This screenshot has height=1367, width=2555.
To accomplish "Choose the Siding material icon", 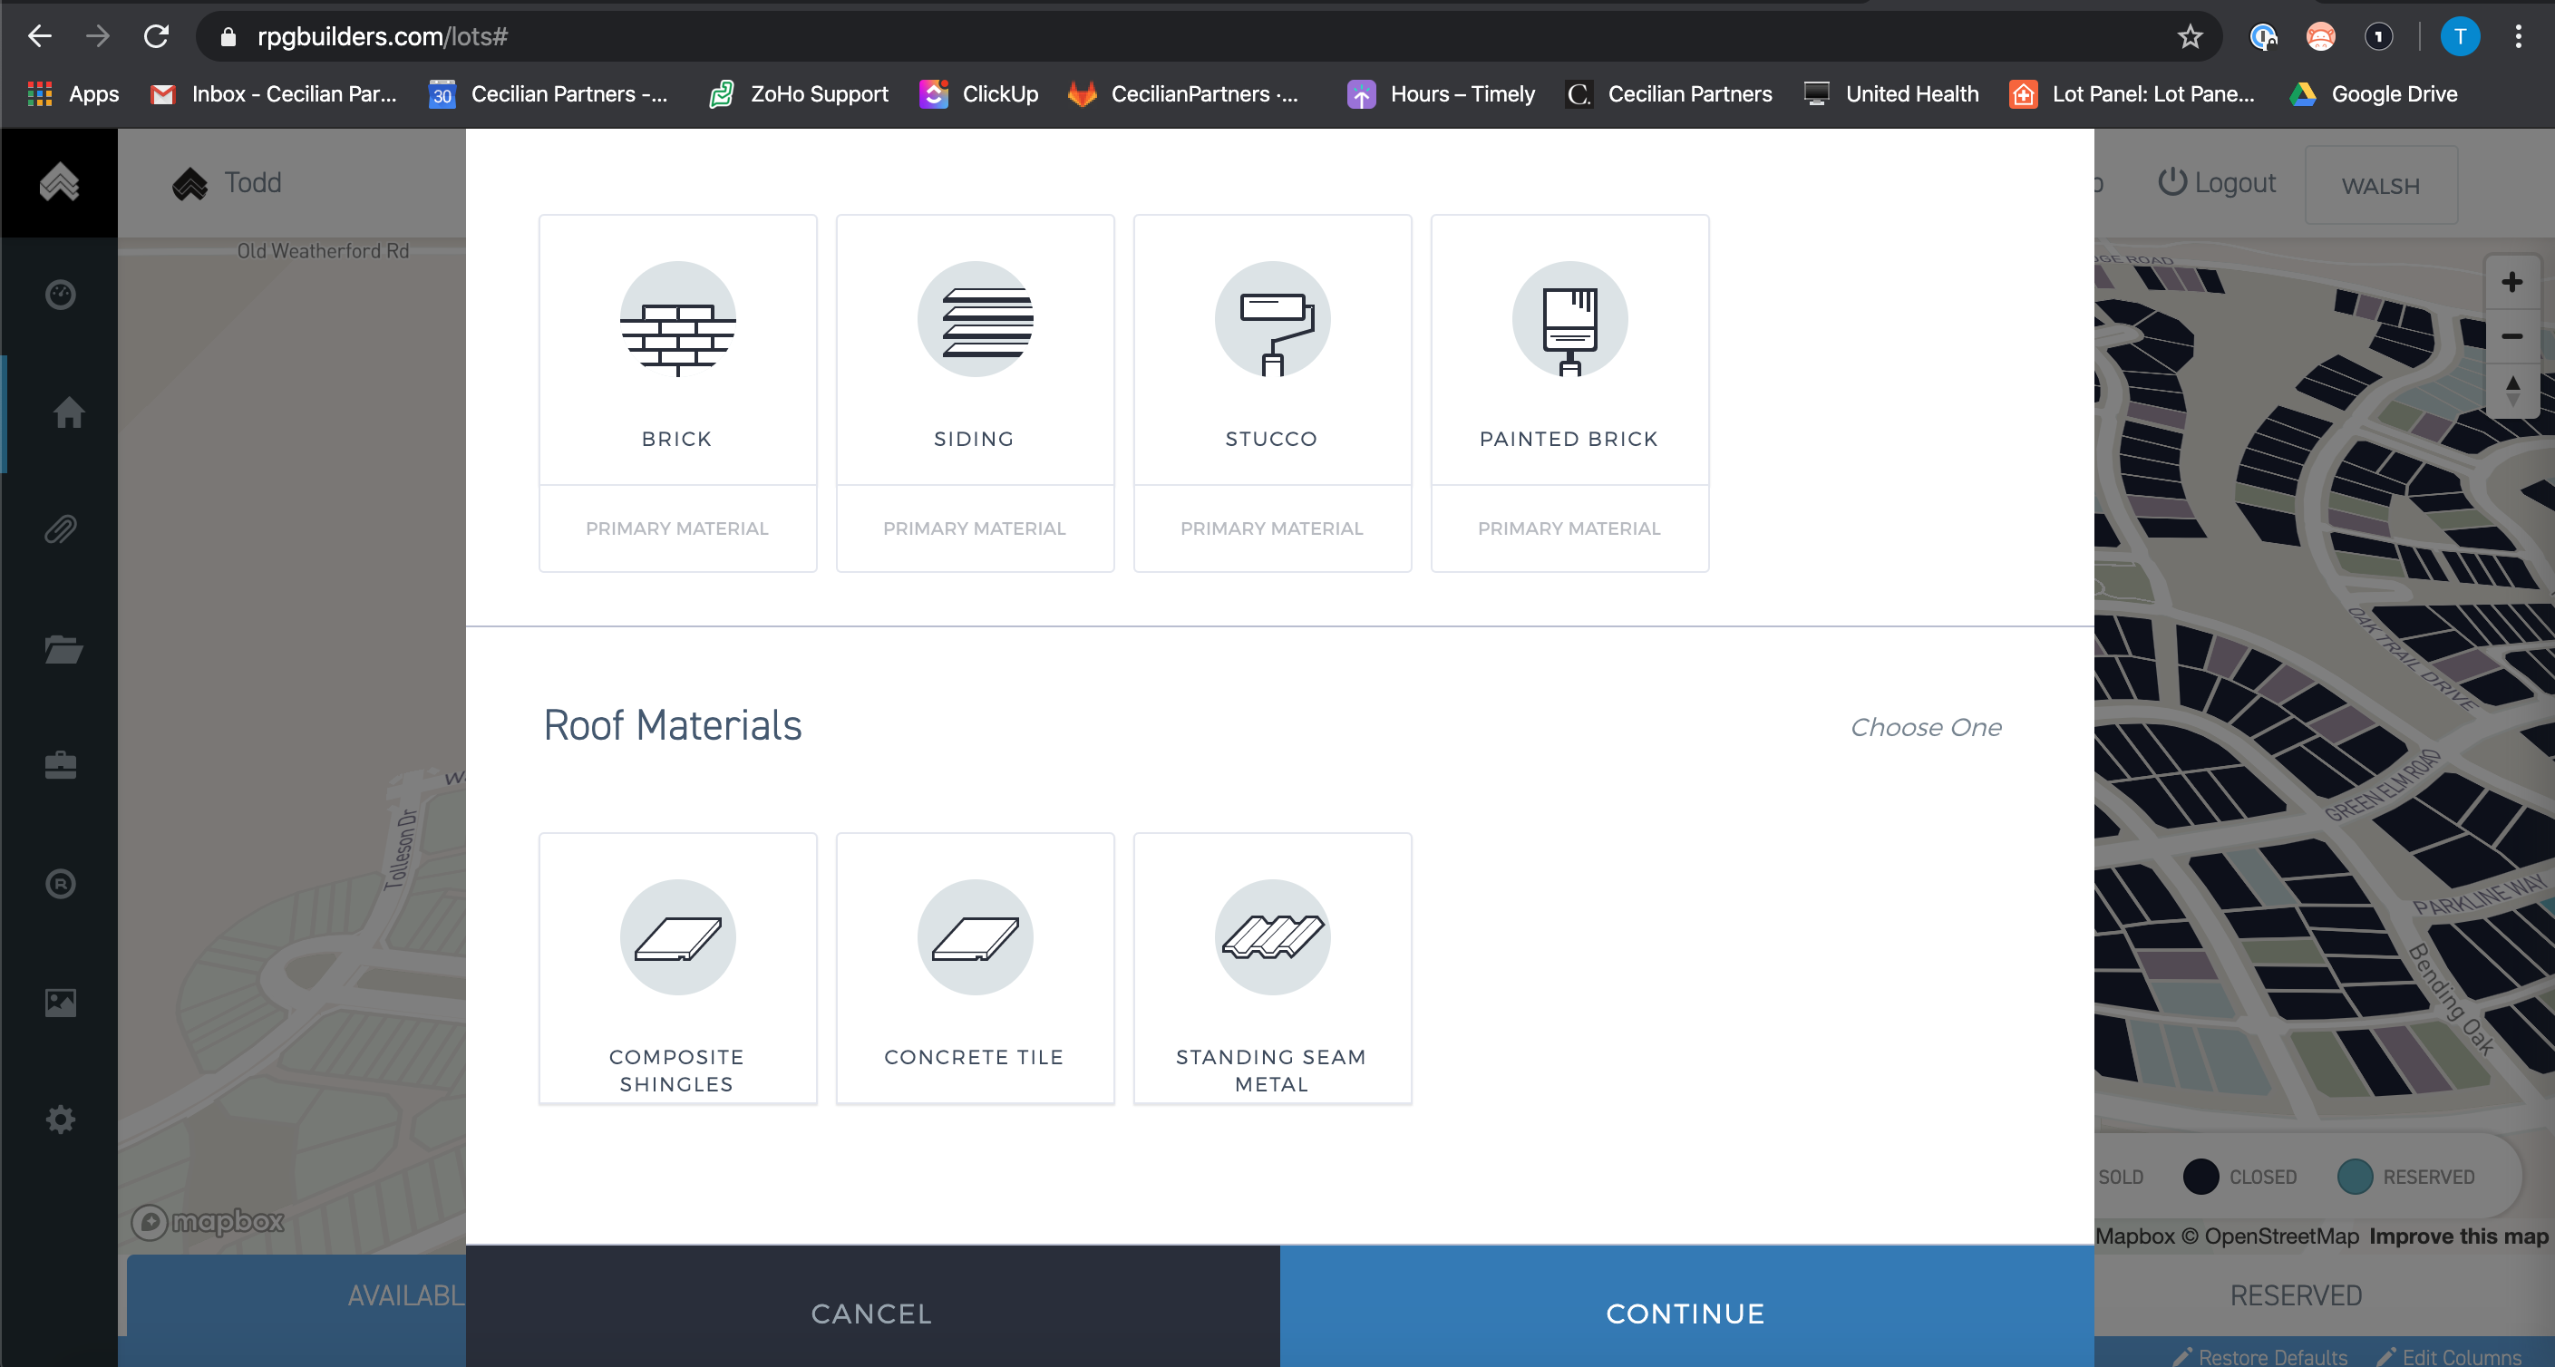I will [974, 319].
